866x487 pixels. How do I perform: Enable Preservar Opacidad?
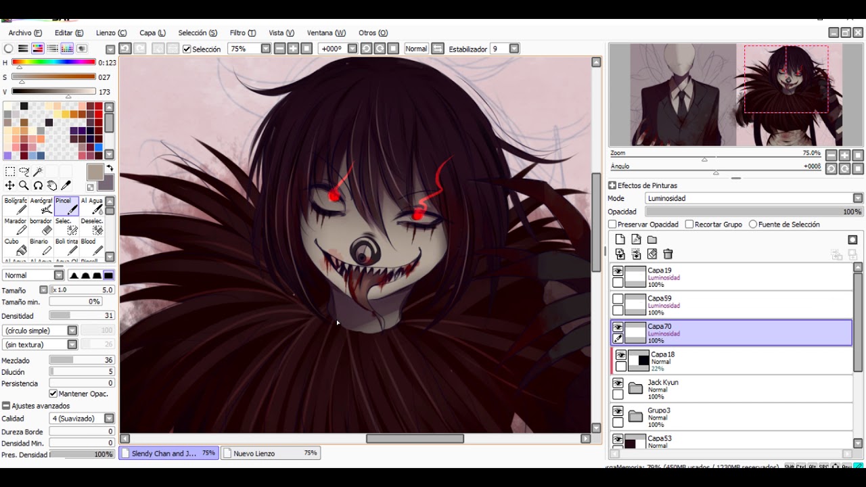[612, 224]
